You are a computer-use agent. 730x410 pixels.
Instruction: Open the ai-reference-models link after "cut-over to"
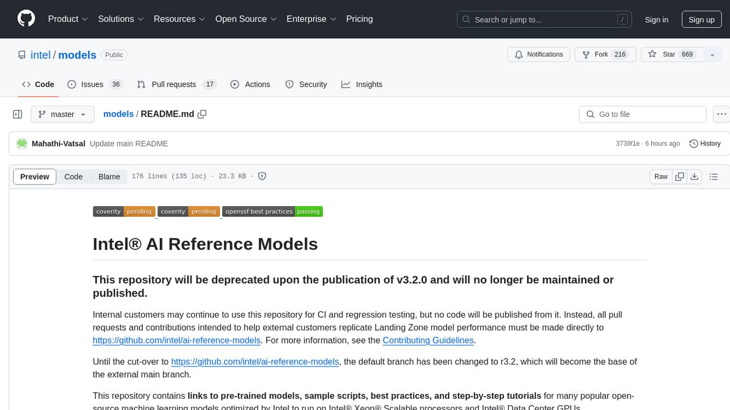pos(255,362)
